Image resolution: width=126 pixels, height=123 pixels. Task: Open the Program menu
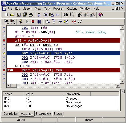[59, 9]
